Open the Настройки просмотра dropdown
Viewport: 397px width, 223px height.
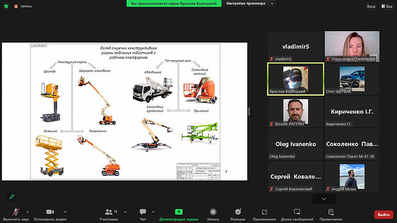pyautogui.click(x=250, y=3)
